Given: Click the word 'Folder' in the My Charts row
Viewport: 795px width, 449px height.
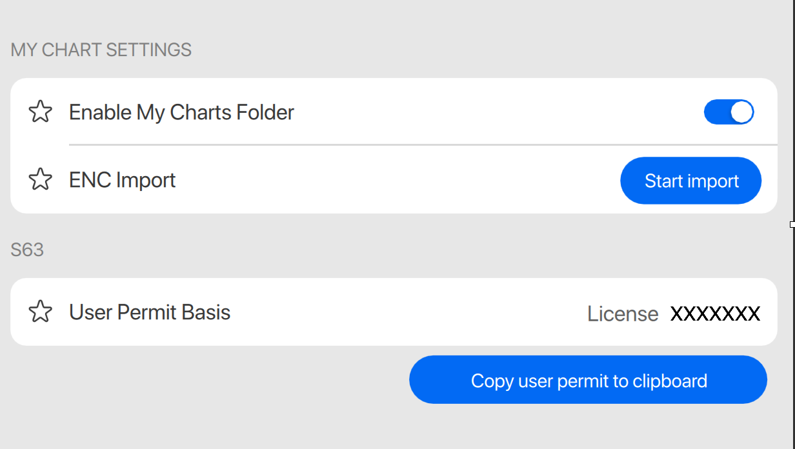Looking at the screenshot, I should (x=265, y=112).
